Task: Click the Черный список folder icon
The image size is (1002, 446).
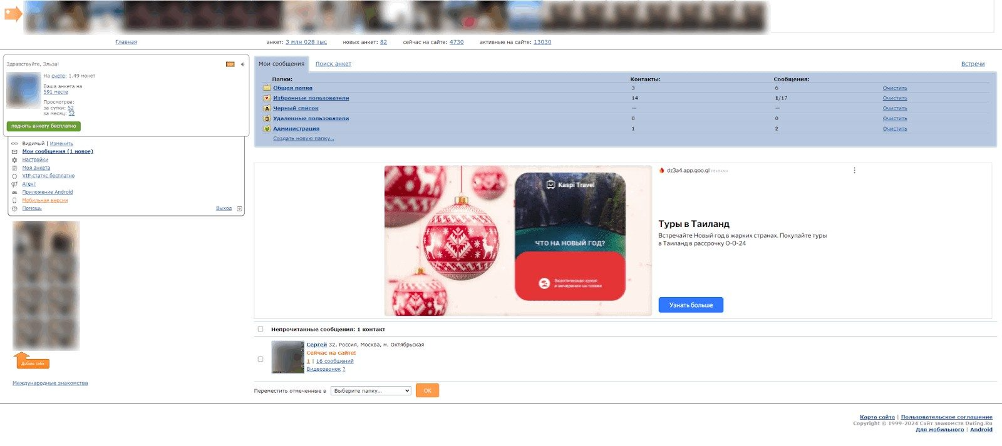Action: 267,108
